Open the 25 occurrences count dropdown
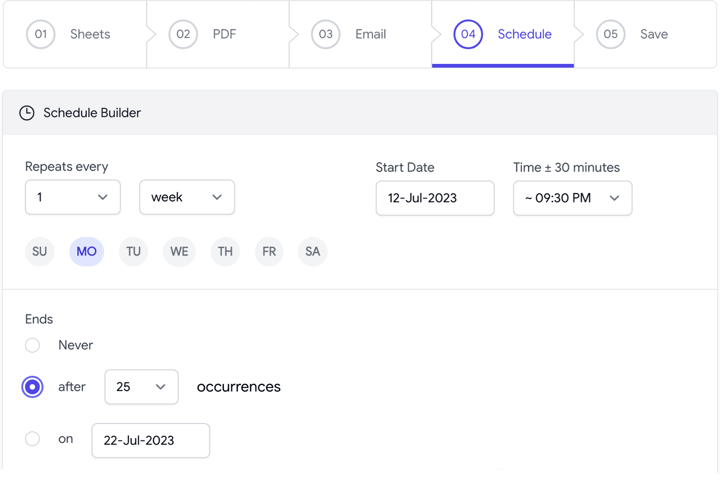Viewport: 720px width, 498px height. coord(141,386)
